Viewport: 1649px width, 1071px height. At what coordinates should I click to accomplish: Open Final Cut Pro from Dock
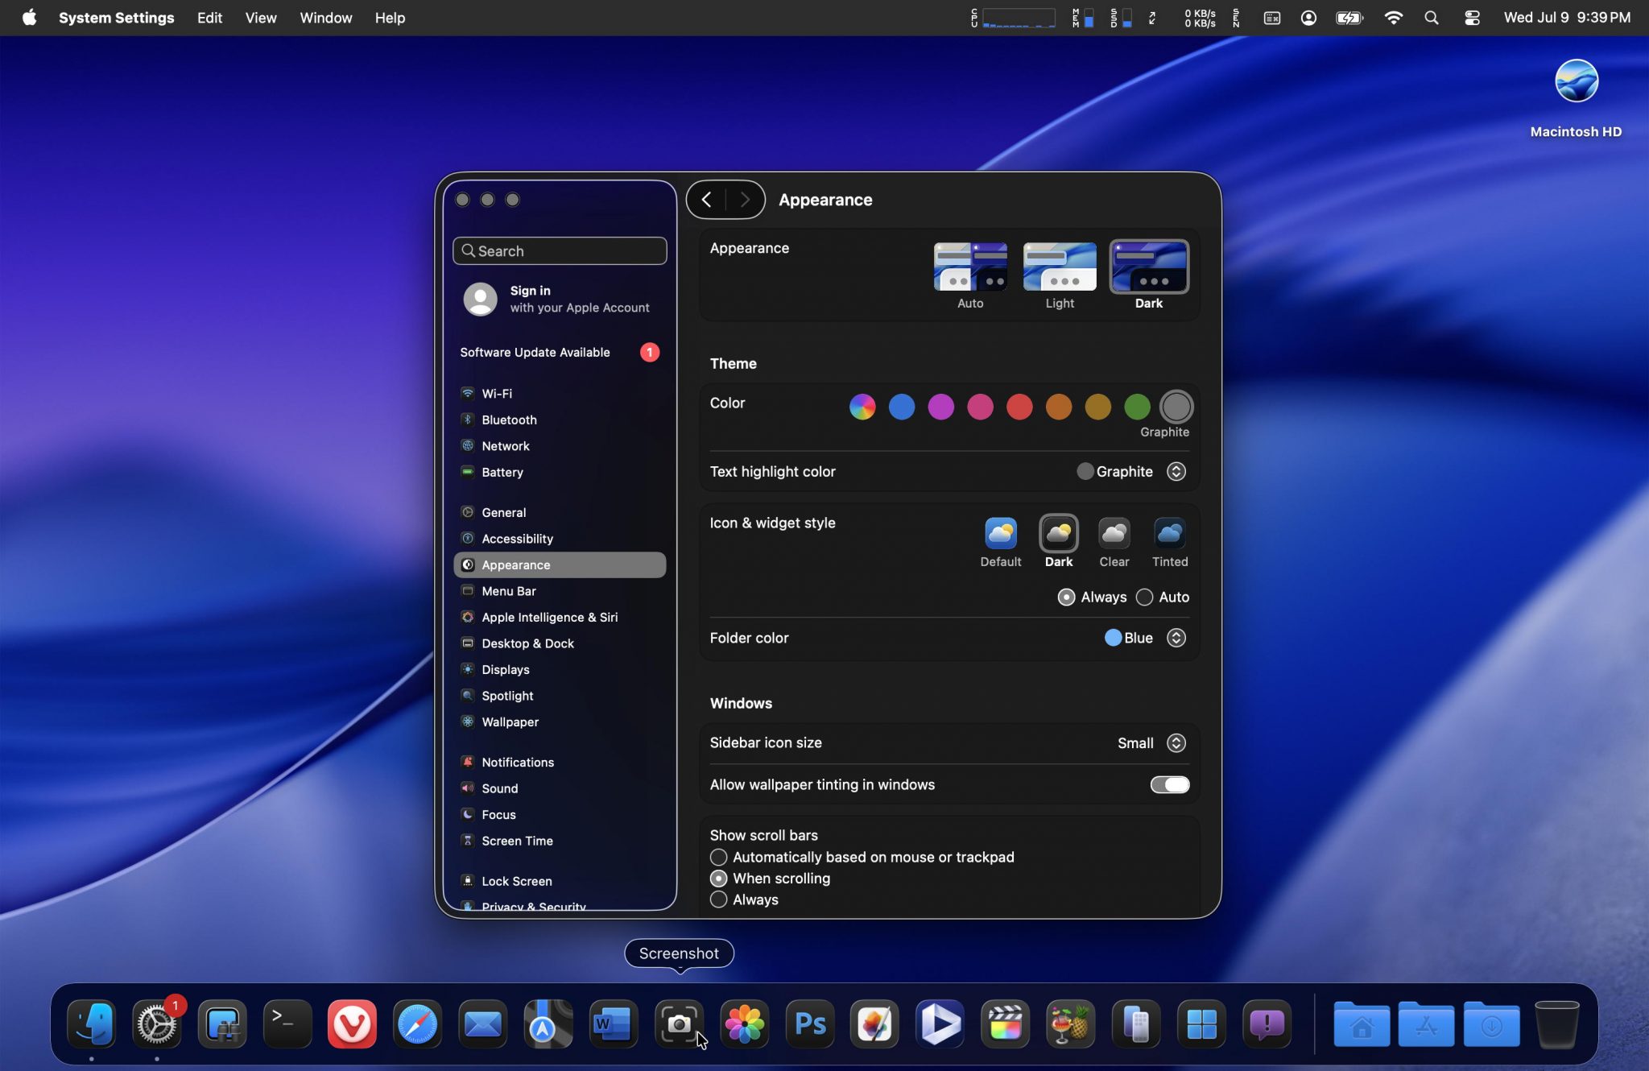point(1005,1024)
